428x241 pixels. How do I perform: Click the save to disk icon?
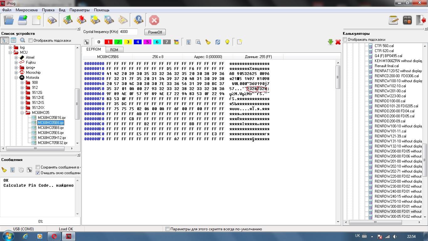pyautogui.click(x=23, y=20)
